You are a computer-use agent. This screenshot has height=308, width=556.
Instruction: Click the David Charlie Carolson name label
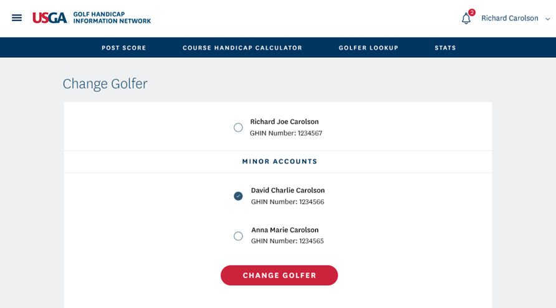click(287, 190)
